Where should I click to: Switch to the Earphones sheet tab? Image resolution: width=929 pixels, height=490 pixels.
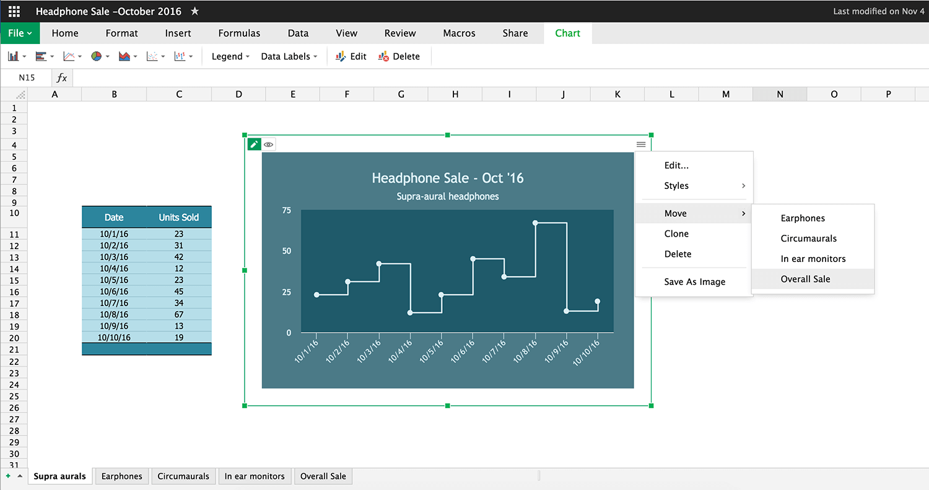(122, 476)
